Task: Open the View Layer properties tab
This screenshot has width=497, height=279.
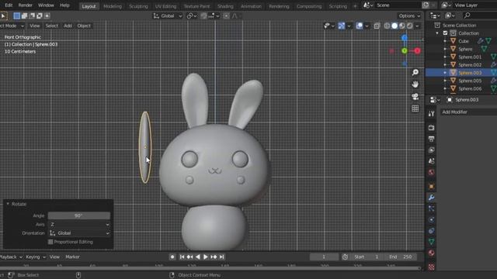Action: point(432,150)
